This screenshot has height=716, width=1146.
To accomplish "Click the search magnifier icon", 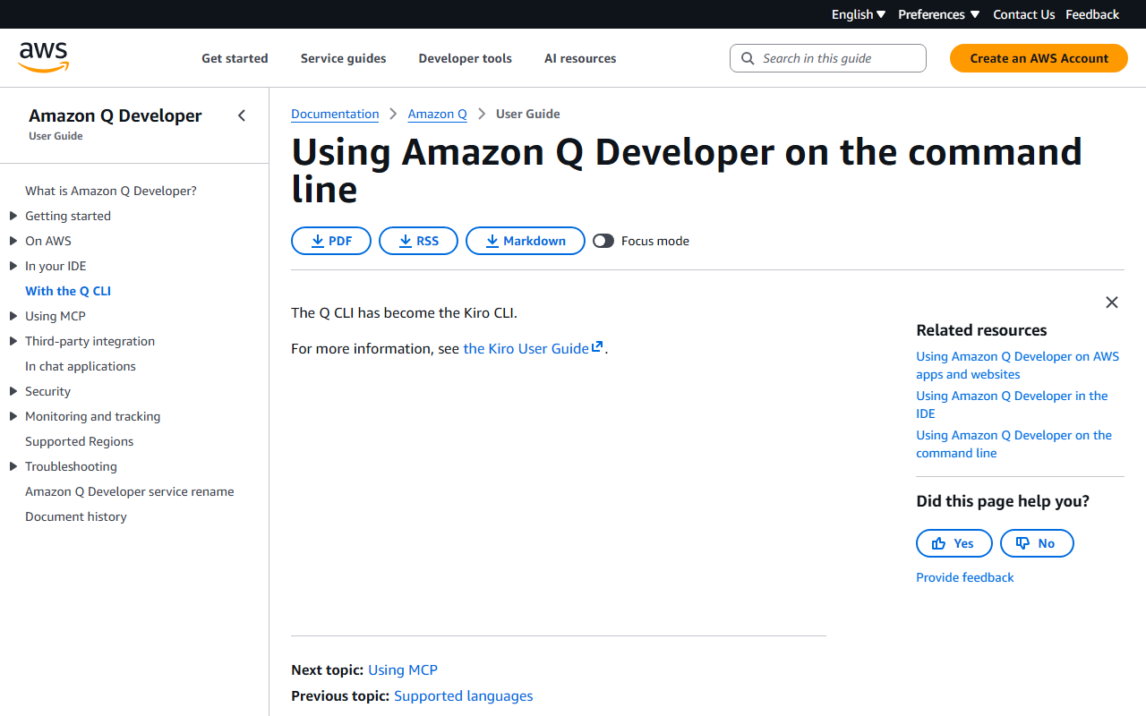I will coord(748,58).
